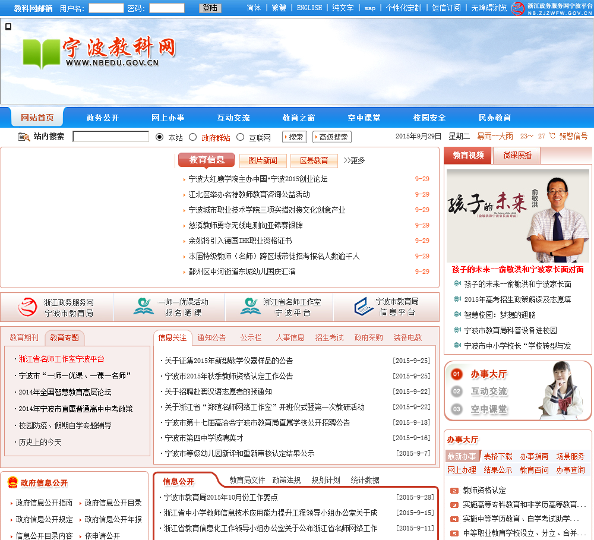Open the 无障碍浏览 accessibility link
Viewport: 594px width, 540px height.
coord(489,8)
